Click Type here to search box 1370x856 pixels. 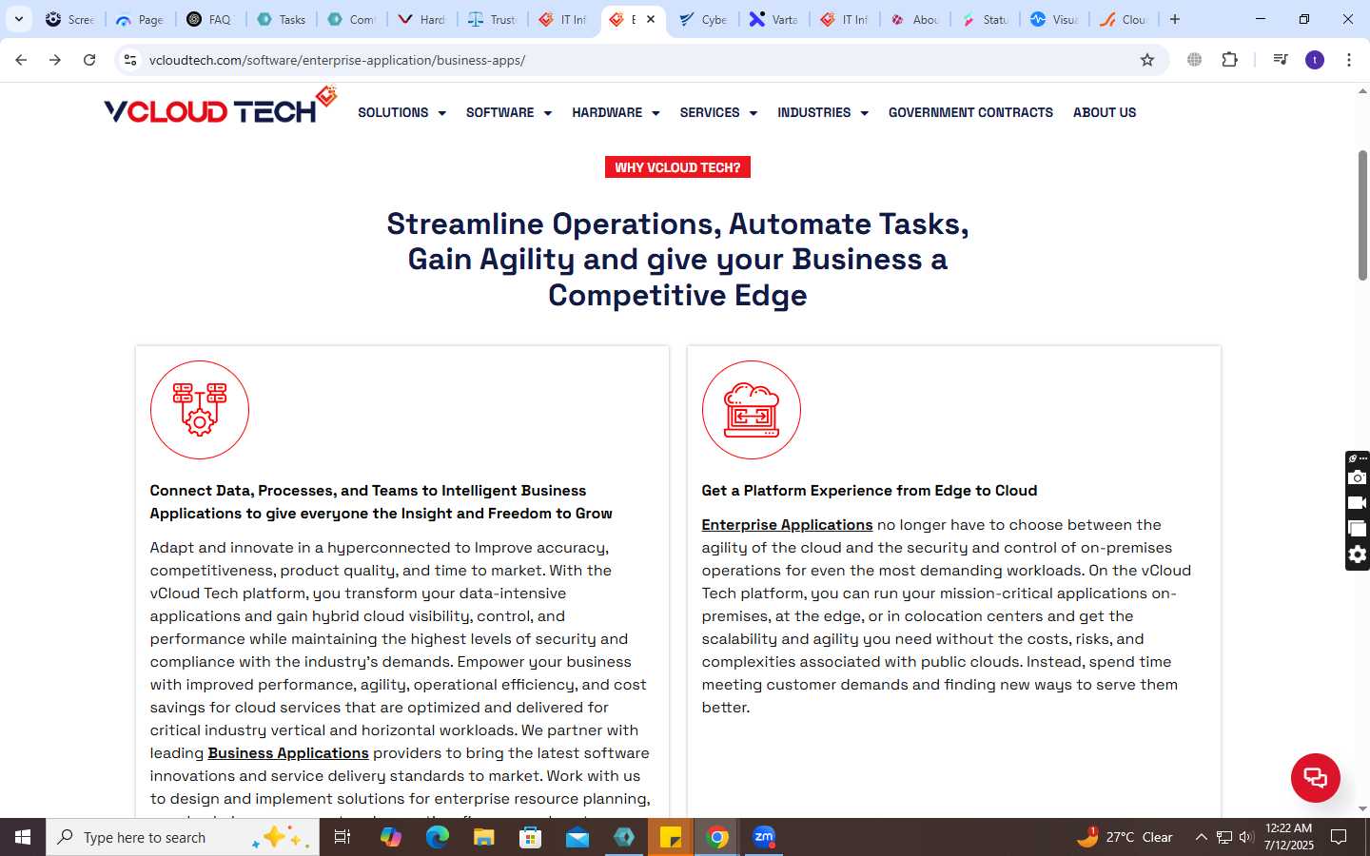tap(183, 837)
